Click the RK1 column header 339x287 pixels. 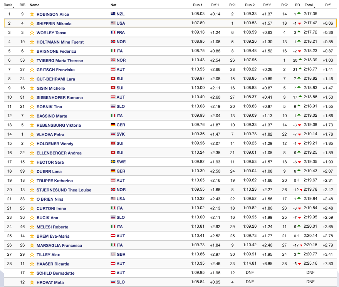point(232,5)
